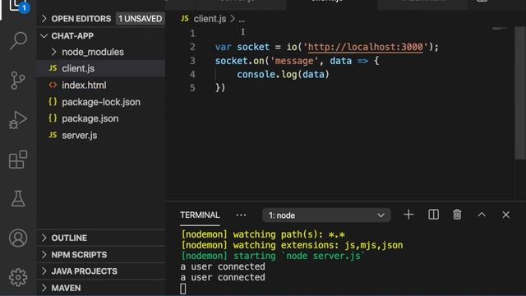
Task: Close the terminal panel
Action: [x=505, y=215]
